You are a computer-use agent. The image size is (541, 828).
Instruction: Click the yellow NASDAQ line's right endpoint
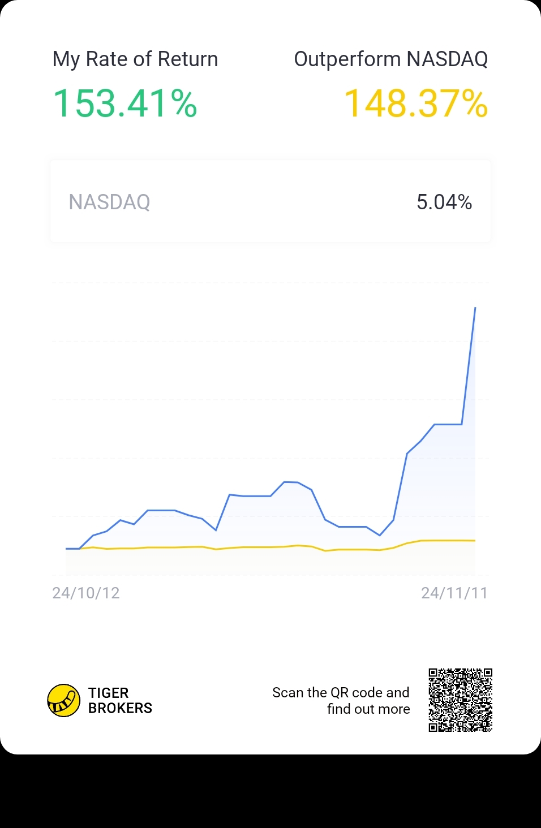point(475,541)
